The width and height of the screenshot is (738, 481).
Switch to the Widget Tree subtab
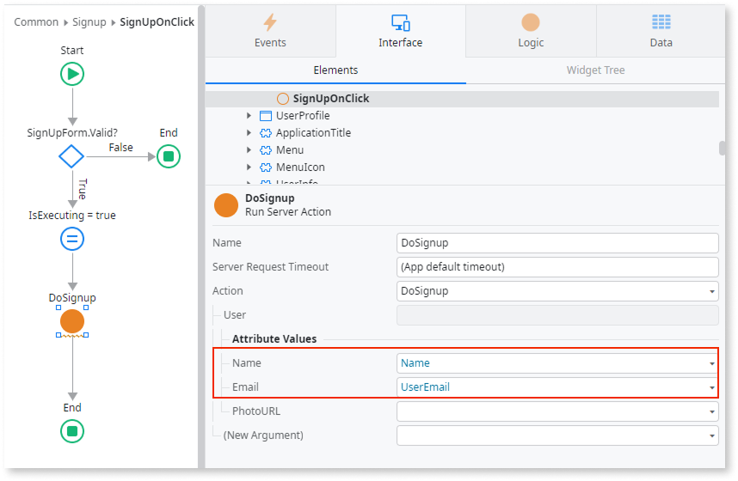point(595,70)
